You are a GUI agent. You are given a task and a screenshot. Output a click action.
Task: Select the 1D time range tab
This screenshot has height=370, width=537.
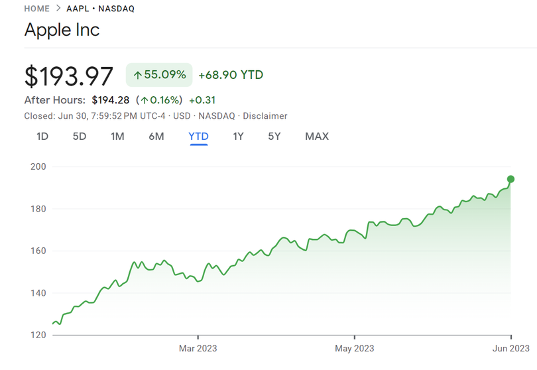42,137
